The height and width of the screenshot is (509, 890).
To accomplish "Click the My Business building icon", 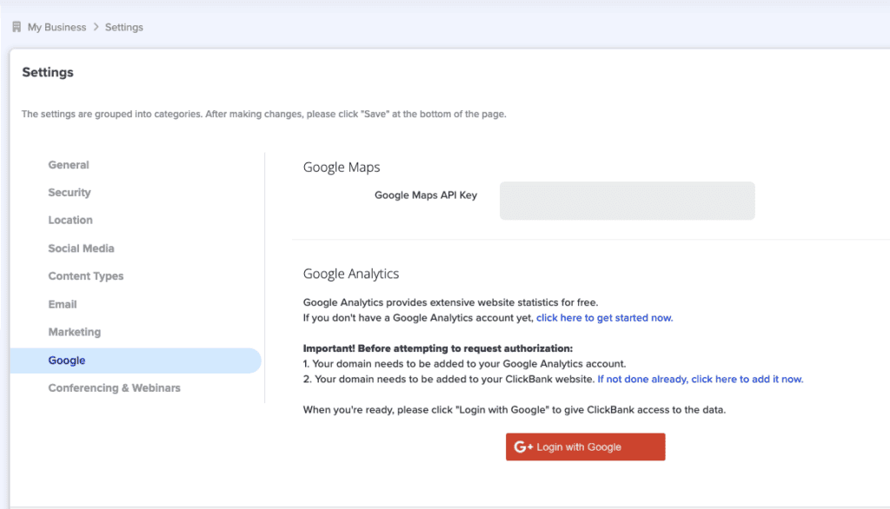I will pos(17,27).
